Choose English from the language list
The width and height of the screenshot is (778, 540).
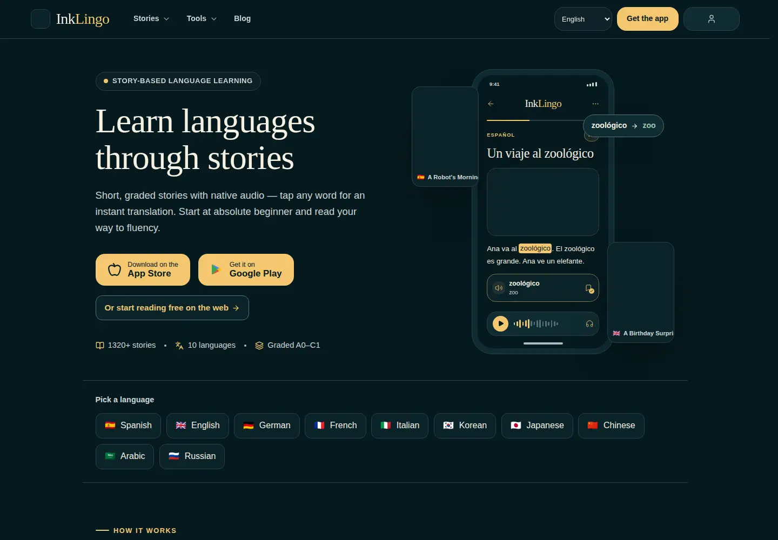point(198,426)
